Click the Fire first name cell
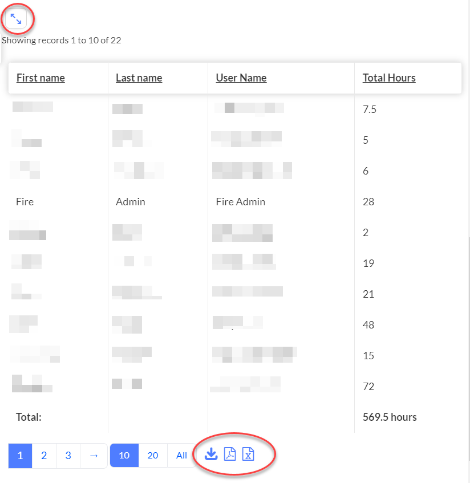470x483 pixels. tap(25, 202)
